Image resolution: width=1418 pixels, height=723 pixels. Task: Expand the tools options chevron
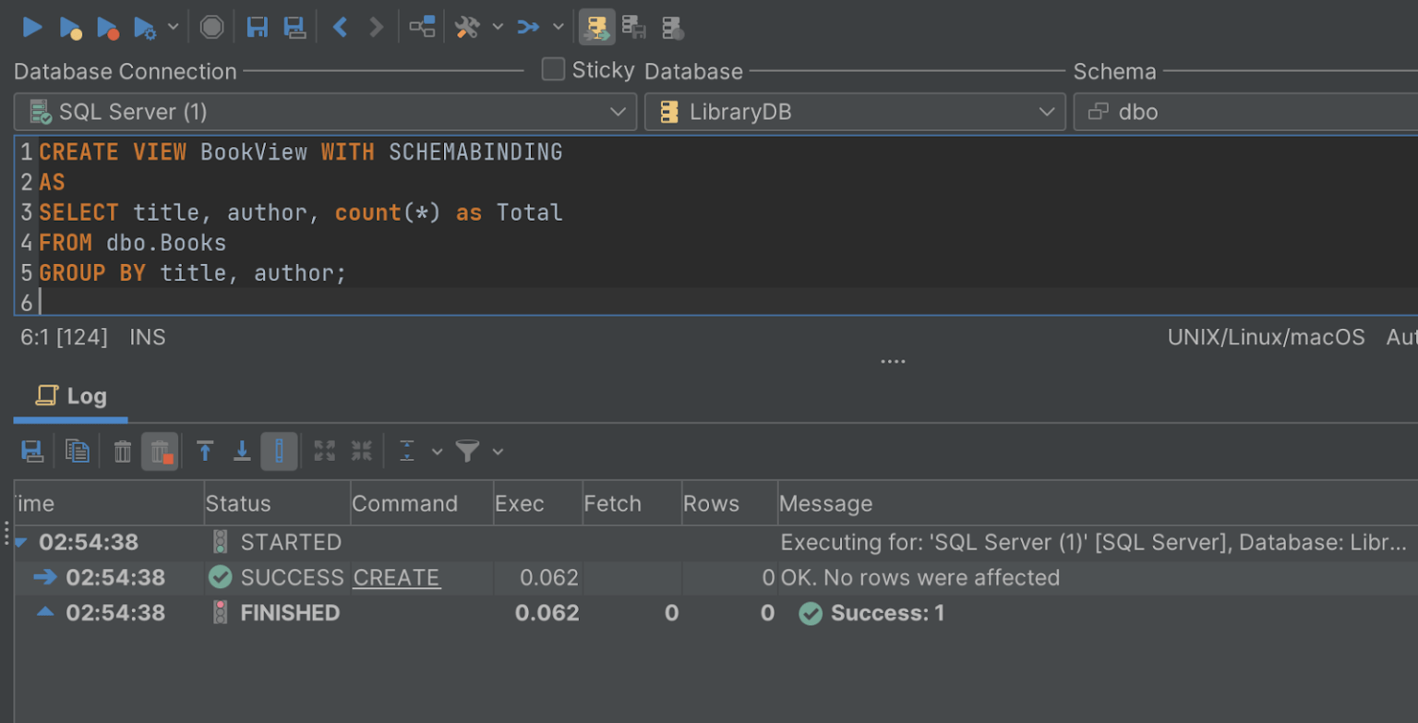[499, 27]
